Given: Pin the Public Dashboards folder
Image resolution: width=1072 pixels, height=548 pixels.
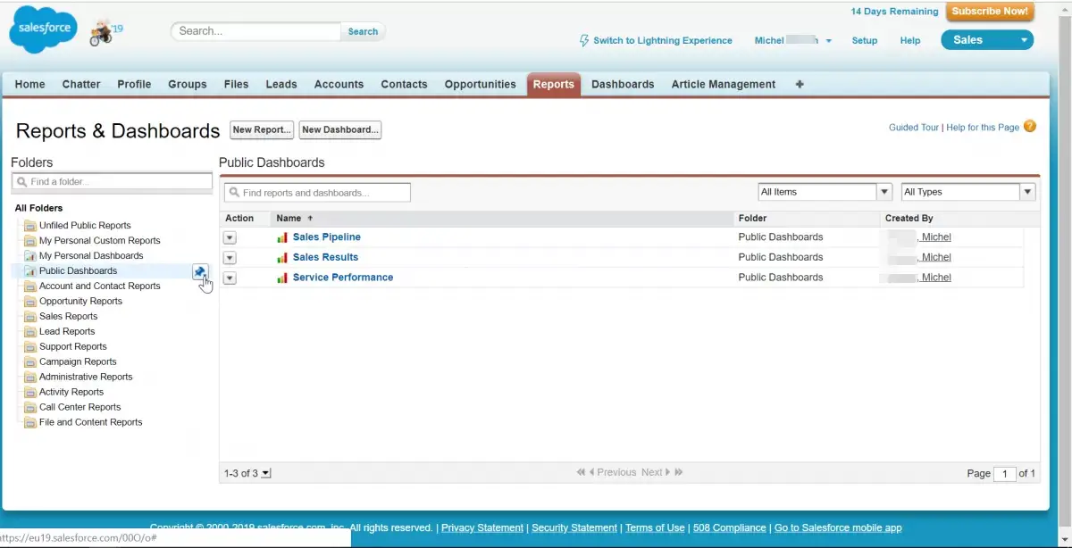Looking at the screenshot, I should click(200, 271).
